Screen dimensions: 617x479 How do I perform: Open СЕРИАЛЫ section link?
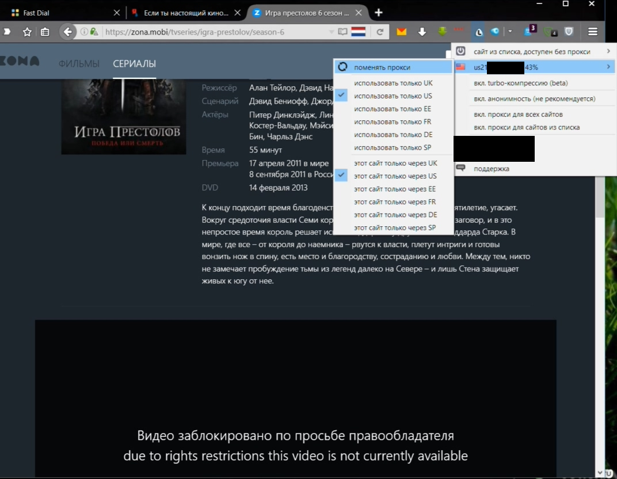(x=134, y=64)
